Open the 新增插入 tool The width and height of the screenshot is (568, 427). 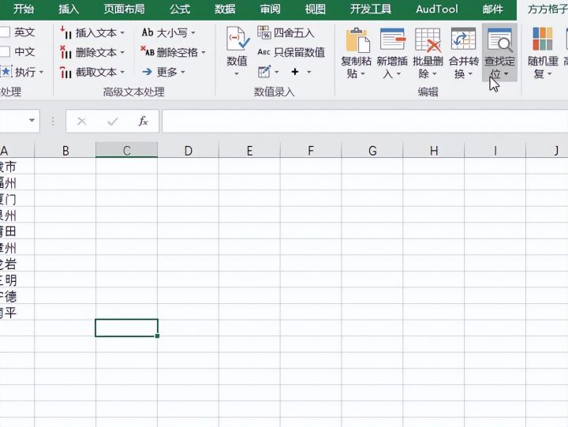coord(391,53)
